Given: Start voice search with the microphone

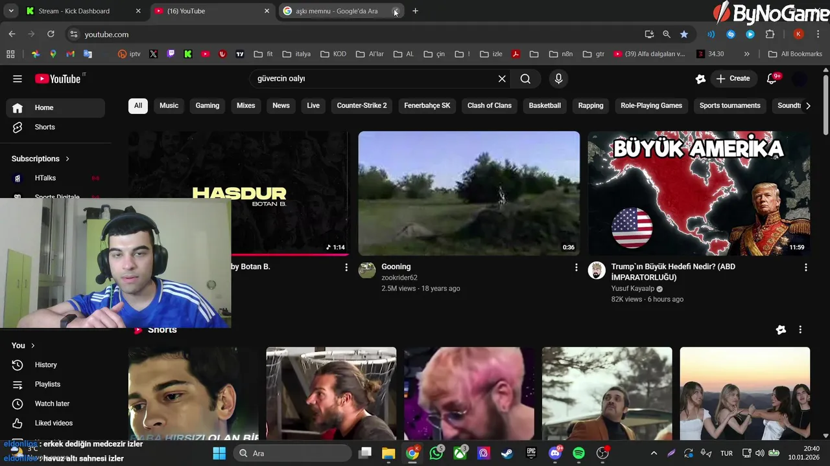Looking at the screenshot, I should coord(558,79).
